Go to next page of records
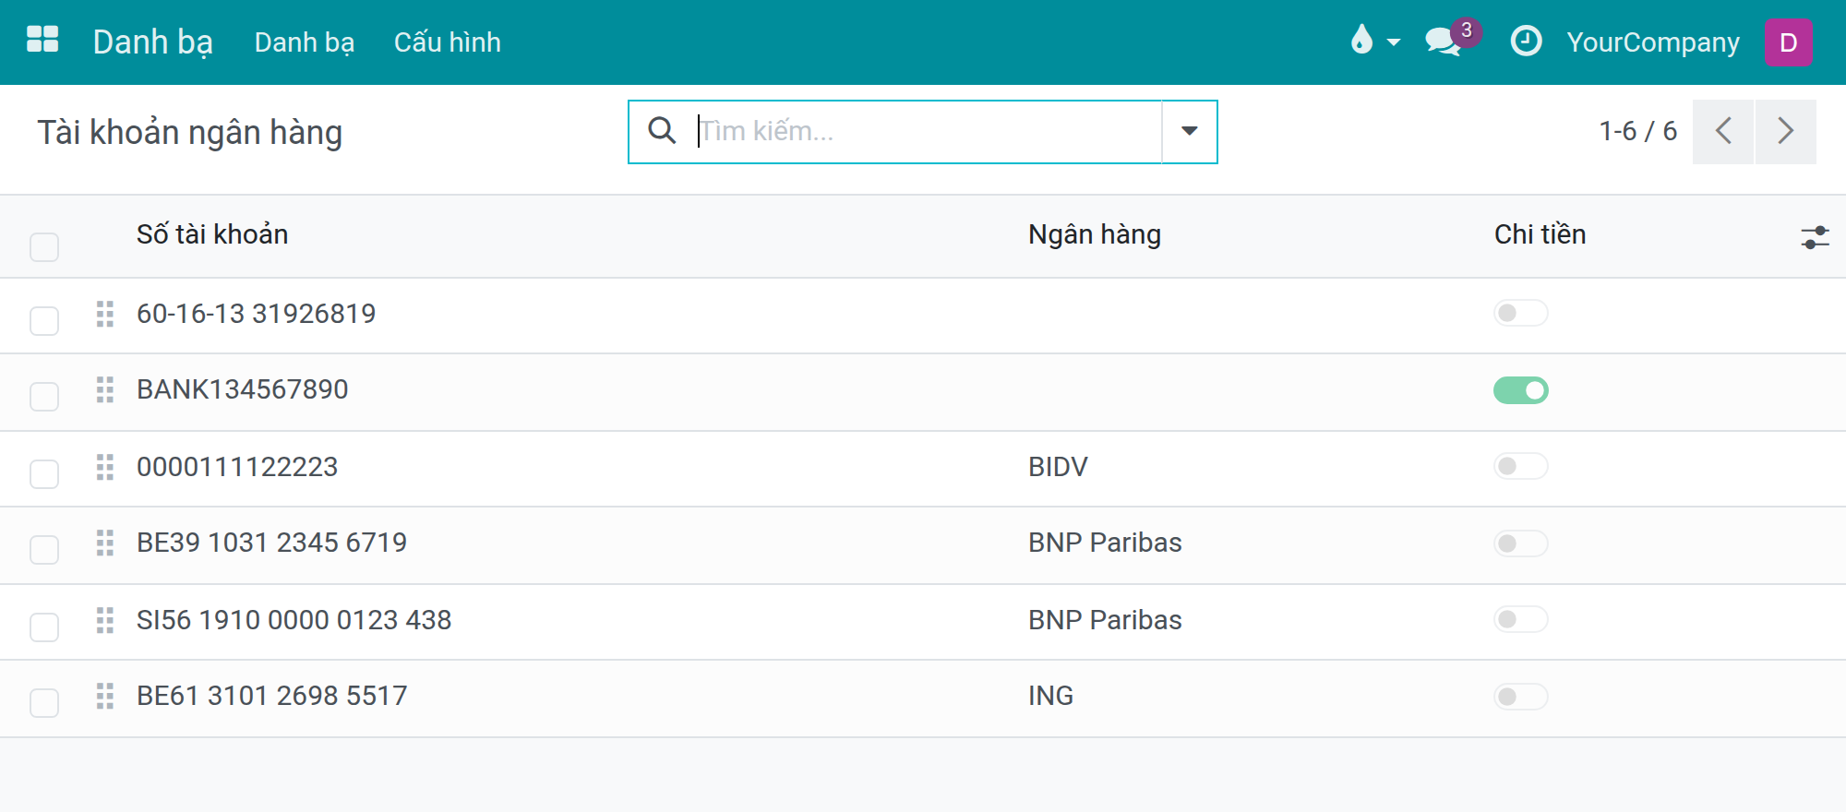 pyautogui.click(x=1786, y=131)
